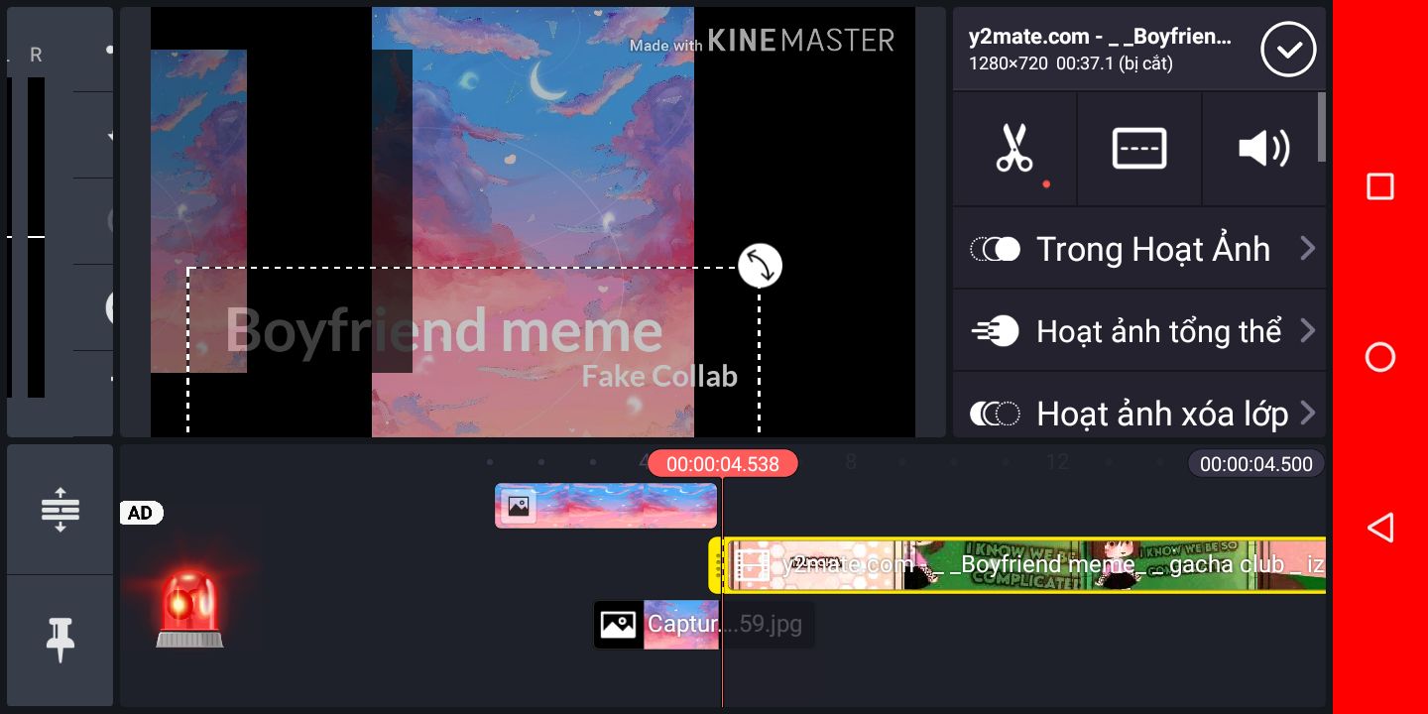This screenshot has height=714, width=1428.
Task: Open the crop frame tool
Action: coord(1139,149)
